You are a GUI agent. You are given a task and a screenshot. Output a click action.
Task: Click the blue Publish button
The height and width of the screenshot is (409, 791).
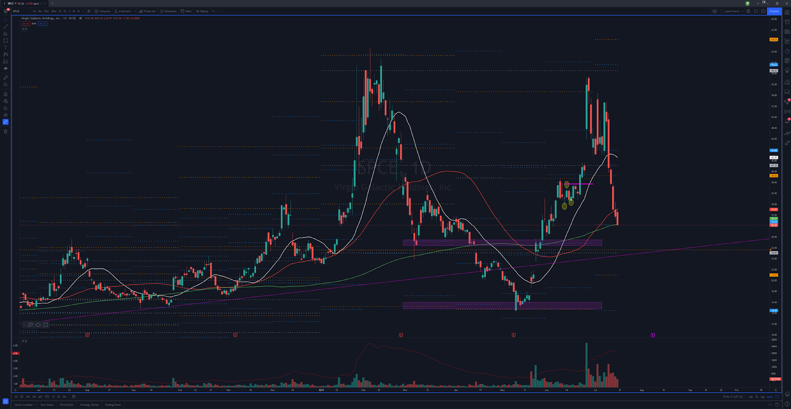click(774, 11)
